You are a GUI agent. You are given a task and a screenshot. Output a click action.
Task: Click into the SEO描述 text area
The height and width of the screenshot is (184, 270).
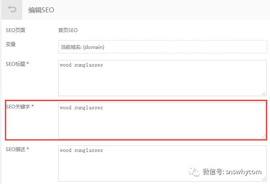(x=162, y=163)
